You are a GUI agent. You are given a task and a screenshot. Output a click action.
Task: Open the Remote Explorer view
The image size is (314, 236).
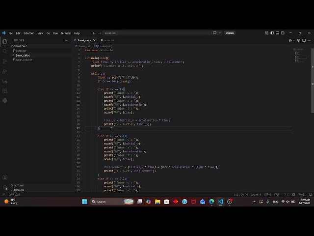click(x=5, y=81)
